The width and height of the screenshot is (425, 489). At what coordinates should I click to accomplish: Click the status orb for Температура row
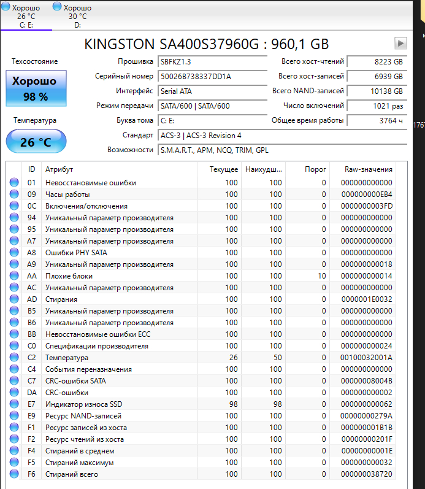14,358
